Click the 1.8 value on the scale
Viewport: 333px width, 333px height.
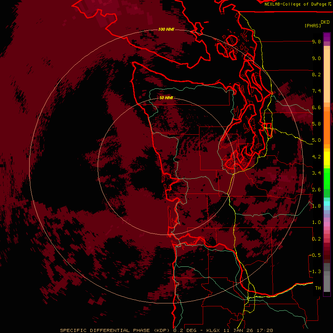tap(316, 206)
